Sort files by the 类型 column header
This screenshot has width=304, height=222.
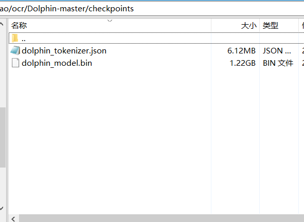click(279, 25)
